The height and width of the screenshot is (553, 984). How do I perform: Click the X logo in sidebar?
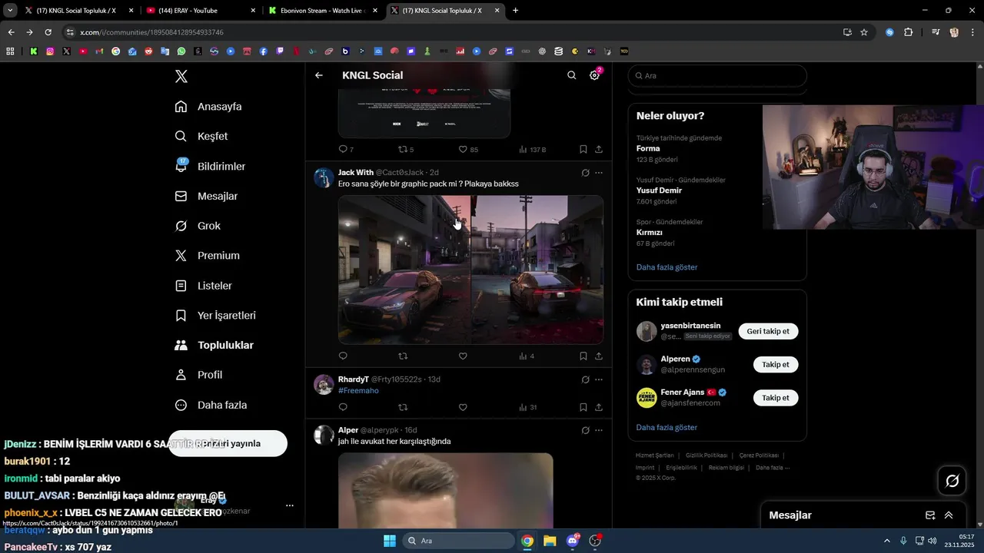coord(181,76)
